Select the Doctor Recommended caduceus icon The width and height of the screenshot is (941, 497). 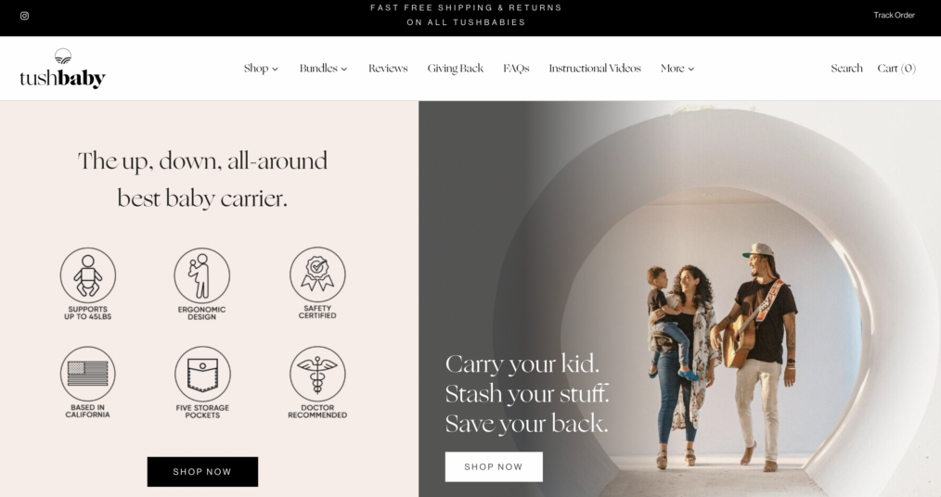(317, 374)
